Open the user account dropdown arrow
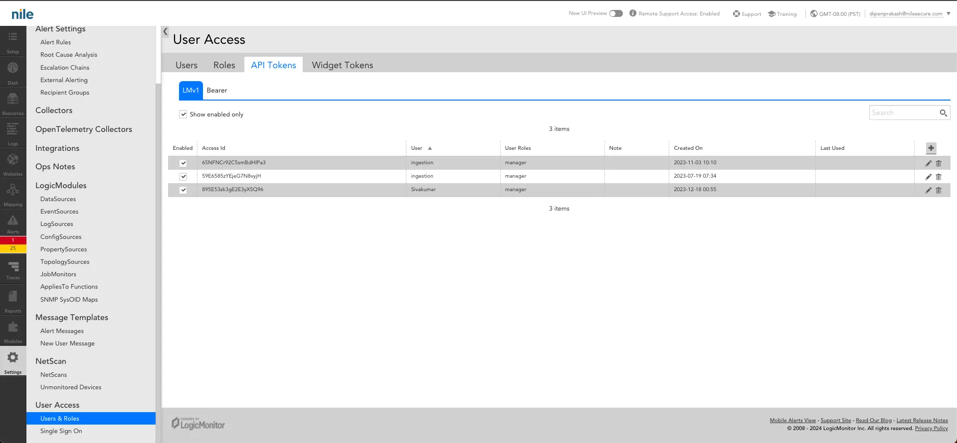The height and width of the screenshot is (443, 957). [x=949, y=14]
